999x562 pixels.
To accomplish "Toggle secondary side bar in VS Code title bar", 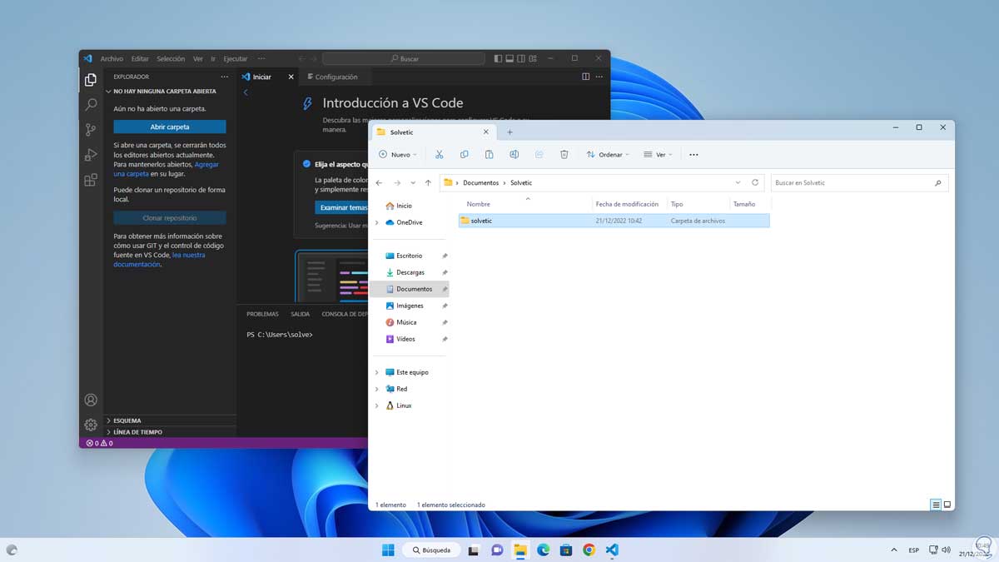I will click(521, 58).
